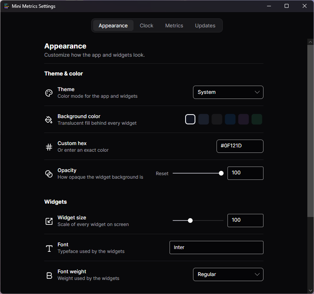The image size is (314, 294).
Task: Maximize the Mini Metrics Settings window
Action: pyautogui.click(x=287, y=6)
